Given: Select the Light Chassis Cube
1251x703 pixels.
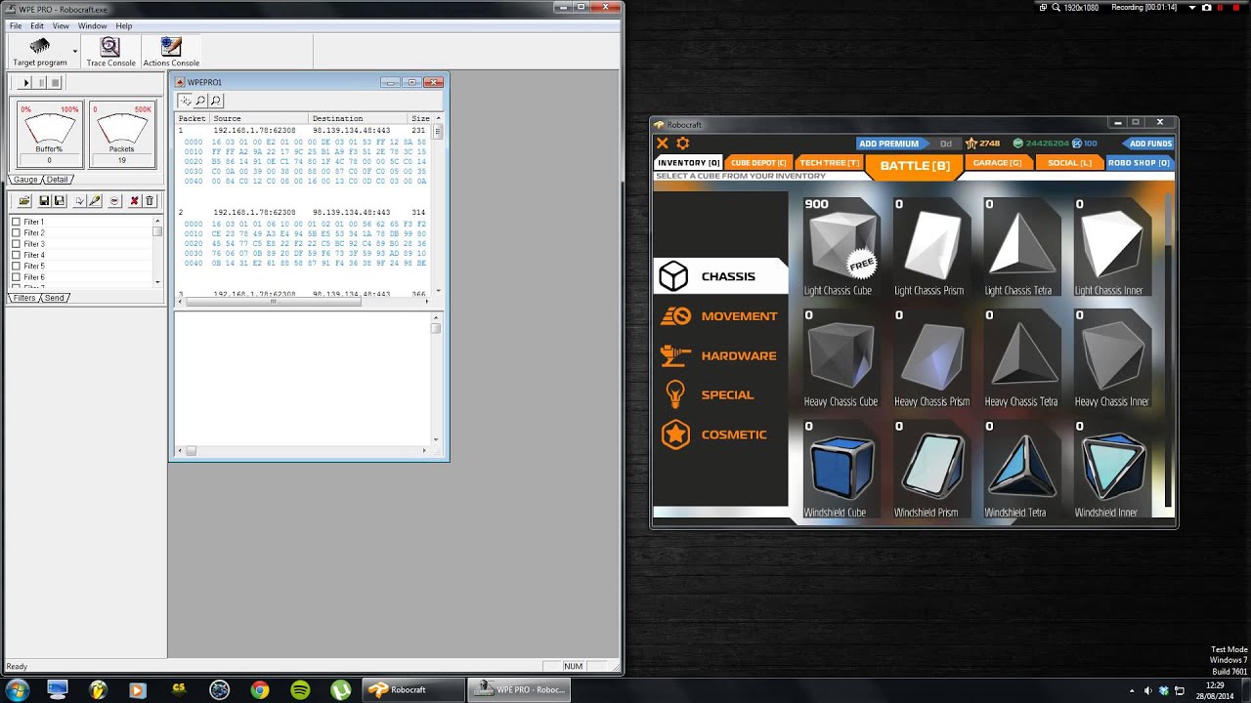Looking at the screenshot, I should pos(841,247).
